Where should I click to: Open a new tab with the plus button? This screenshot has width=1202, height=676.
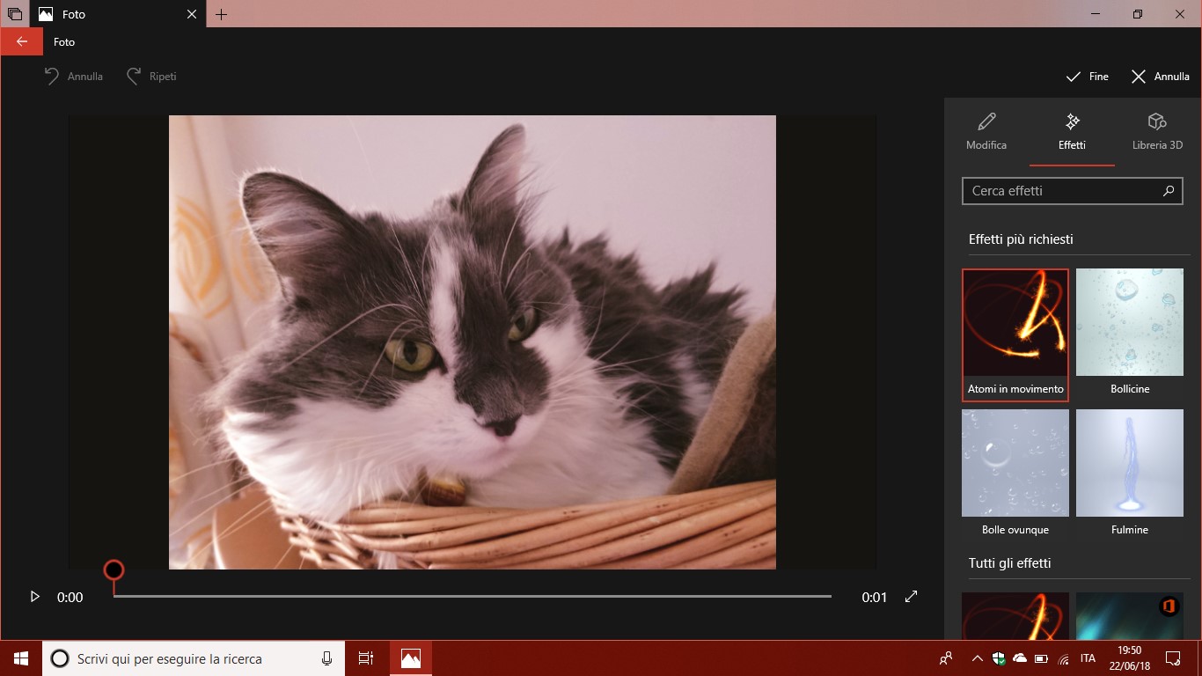click(x=221, y=14)
